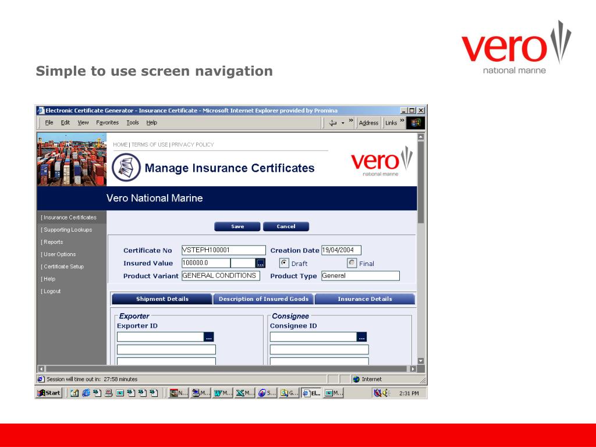Click the taskbar clock showing 2:31 PM
Image resolution: width=596 pixels, height=447 pixels.
click(409, 393)
